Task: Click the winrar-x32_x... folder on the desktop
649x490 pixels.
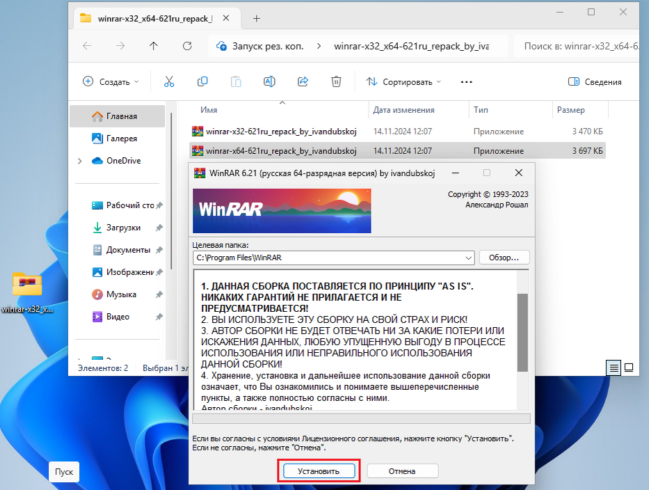Action: (x=27, y=292)
